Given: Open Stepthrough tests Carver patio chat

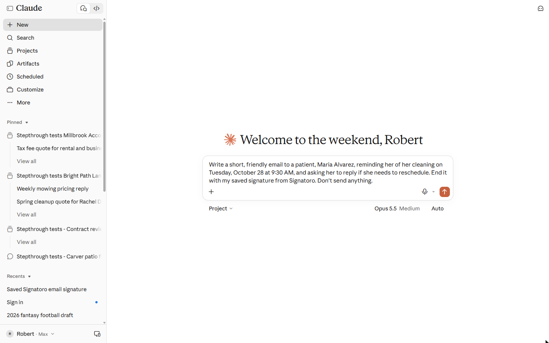Looking at the screenshot, I should tap(53, 256).
